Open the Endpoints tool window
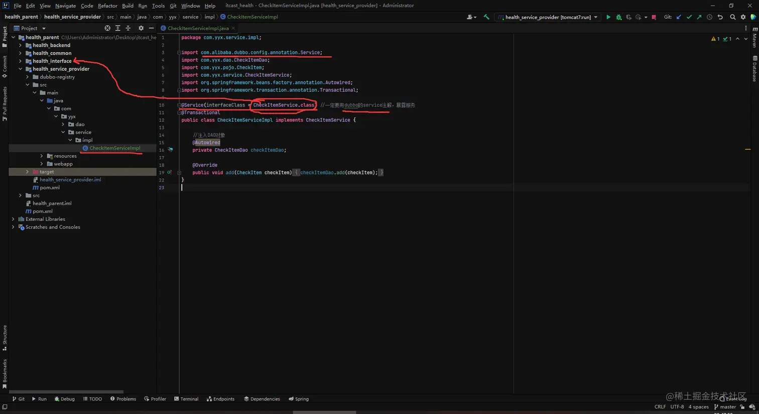The width and height of the screenshot is (759, 414). tap(220, 399)
